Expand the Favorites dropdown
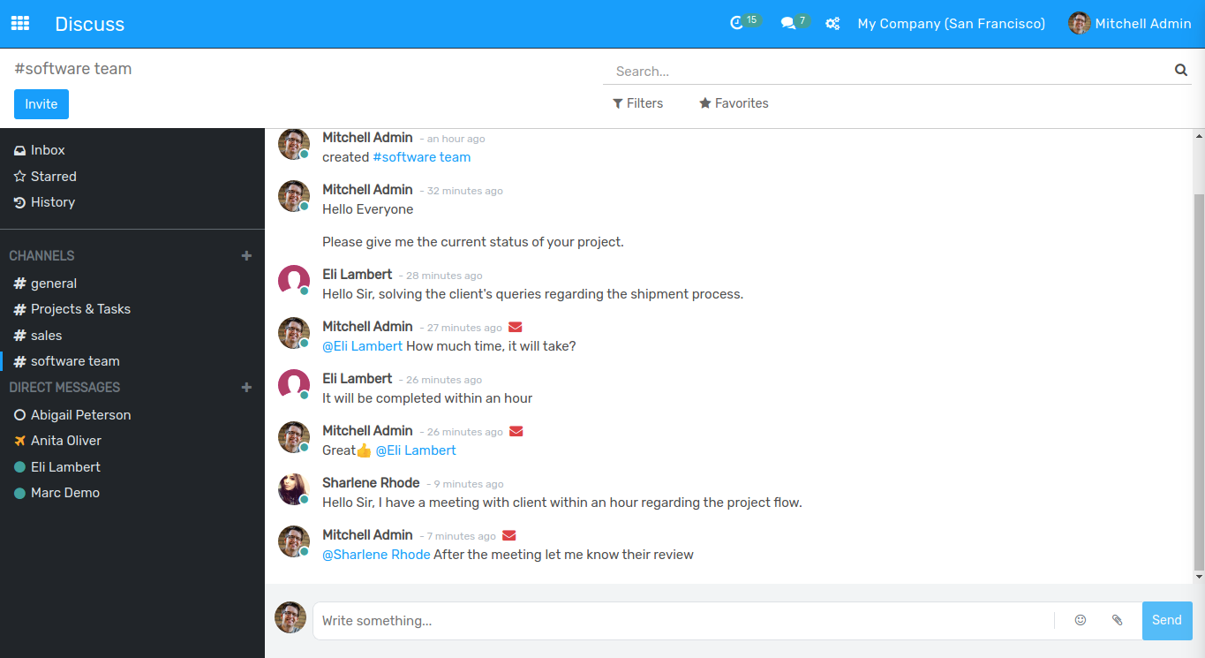The height and width of the screenshot is (658, 1205). coord(734,103)
